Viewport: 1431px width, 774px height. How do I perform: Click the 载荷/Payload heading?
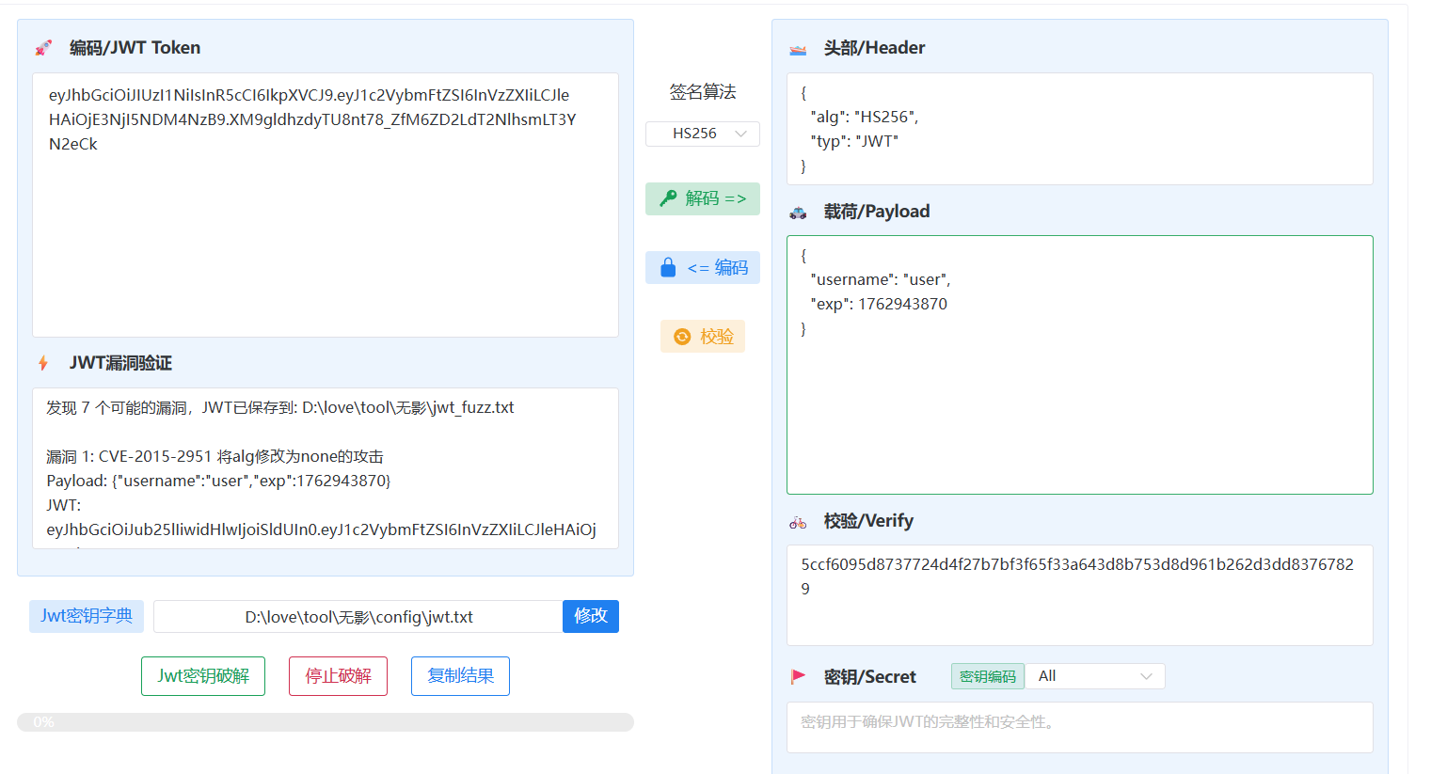(877, 212)
